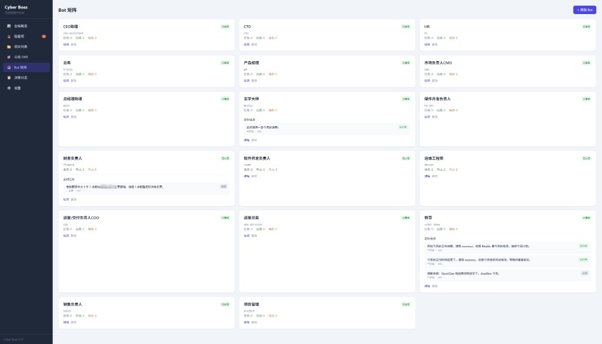602x344 pixels.
Task: Click 编辑 on the cyber-boss card
Action: click(427, 286)
